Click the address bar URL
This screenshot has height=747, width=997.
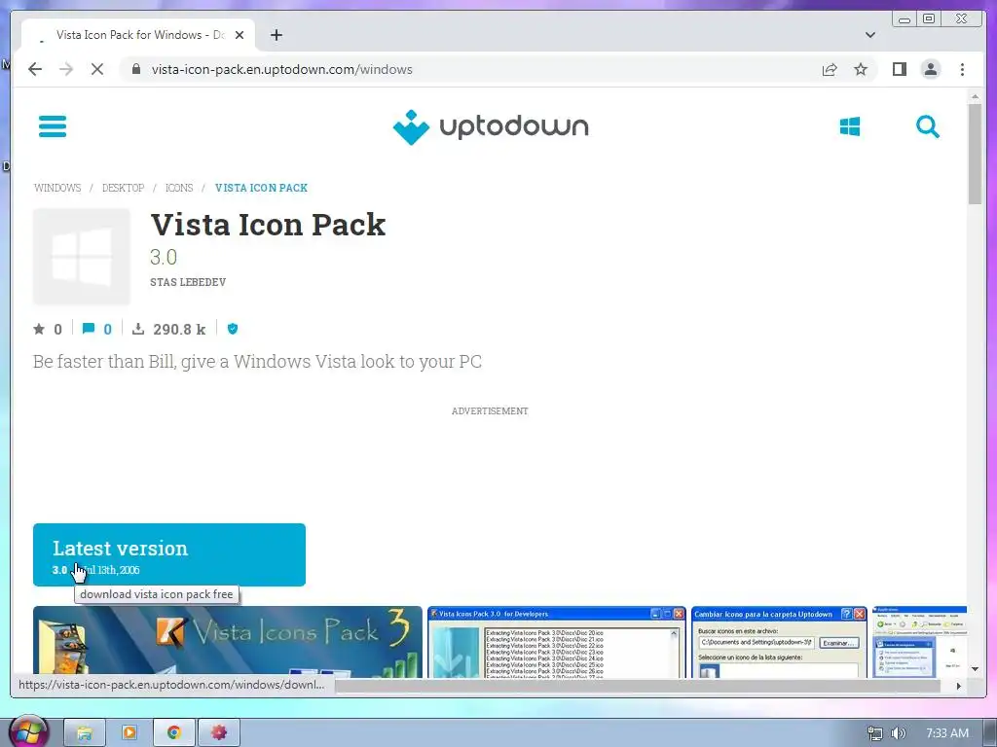(281, 69)
